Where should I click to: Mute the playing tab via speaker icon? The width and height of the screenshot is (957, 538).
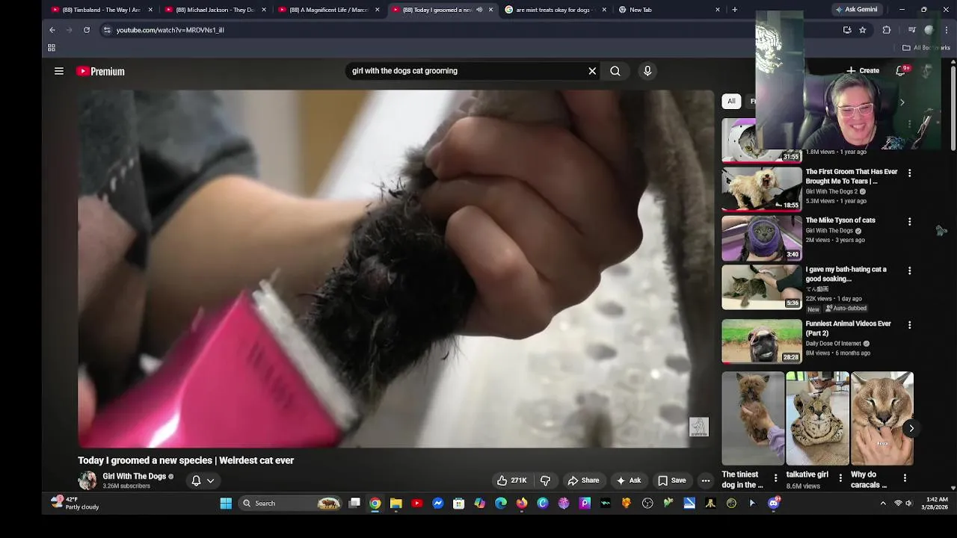coord(479,10)
